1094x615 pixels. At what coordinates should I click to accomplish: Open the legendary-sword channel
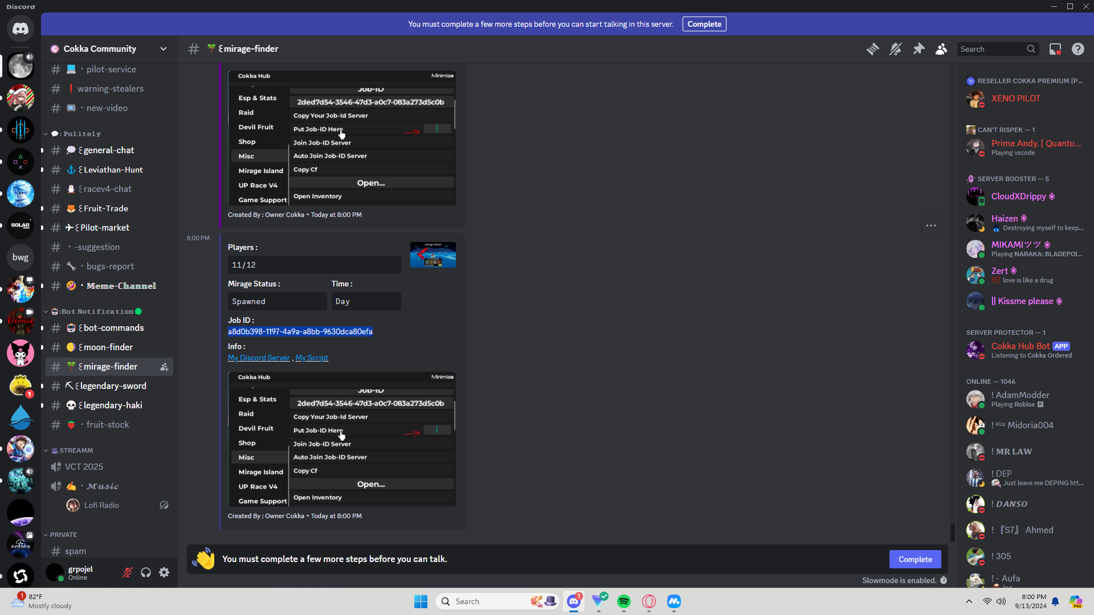tap(109, 386)
